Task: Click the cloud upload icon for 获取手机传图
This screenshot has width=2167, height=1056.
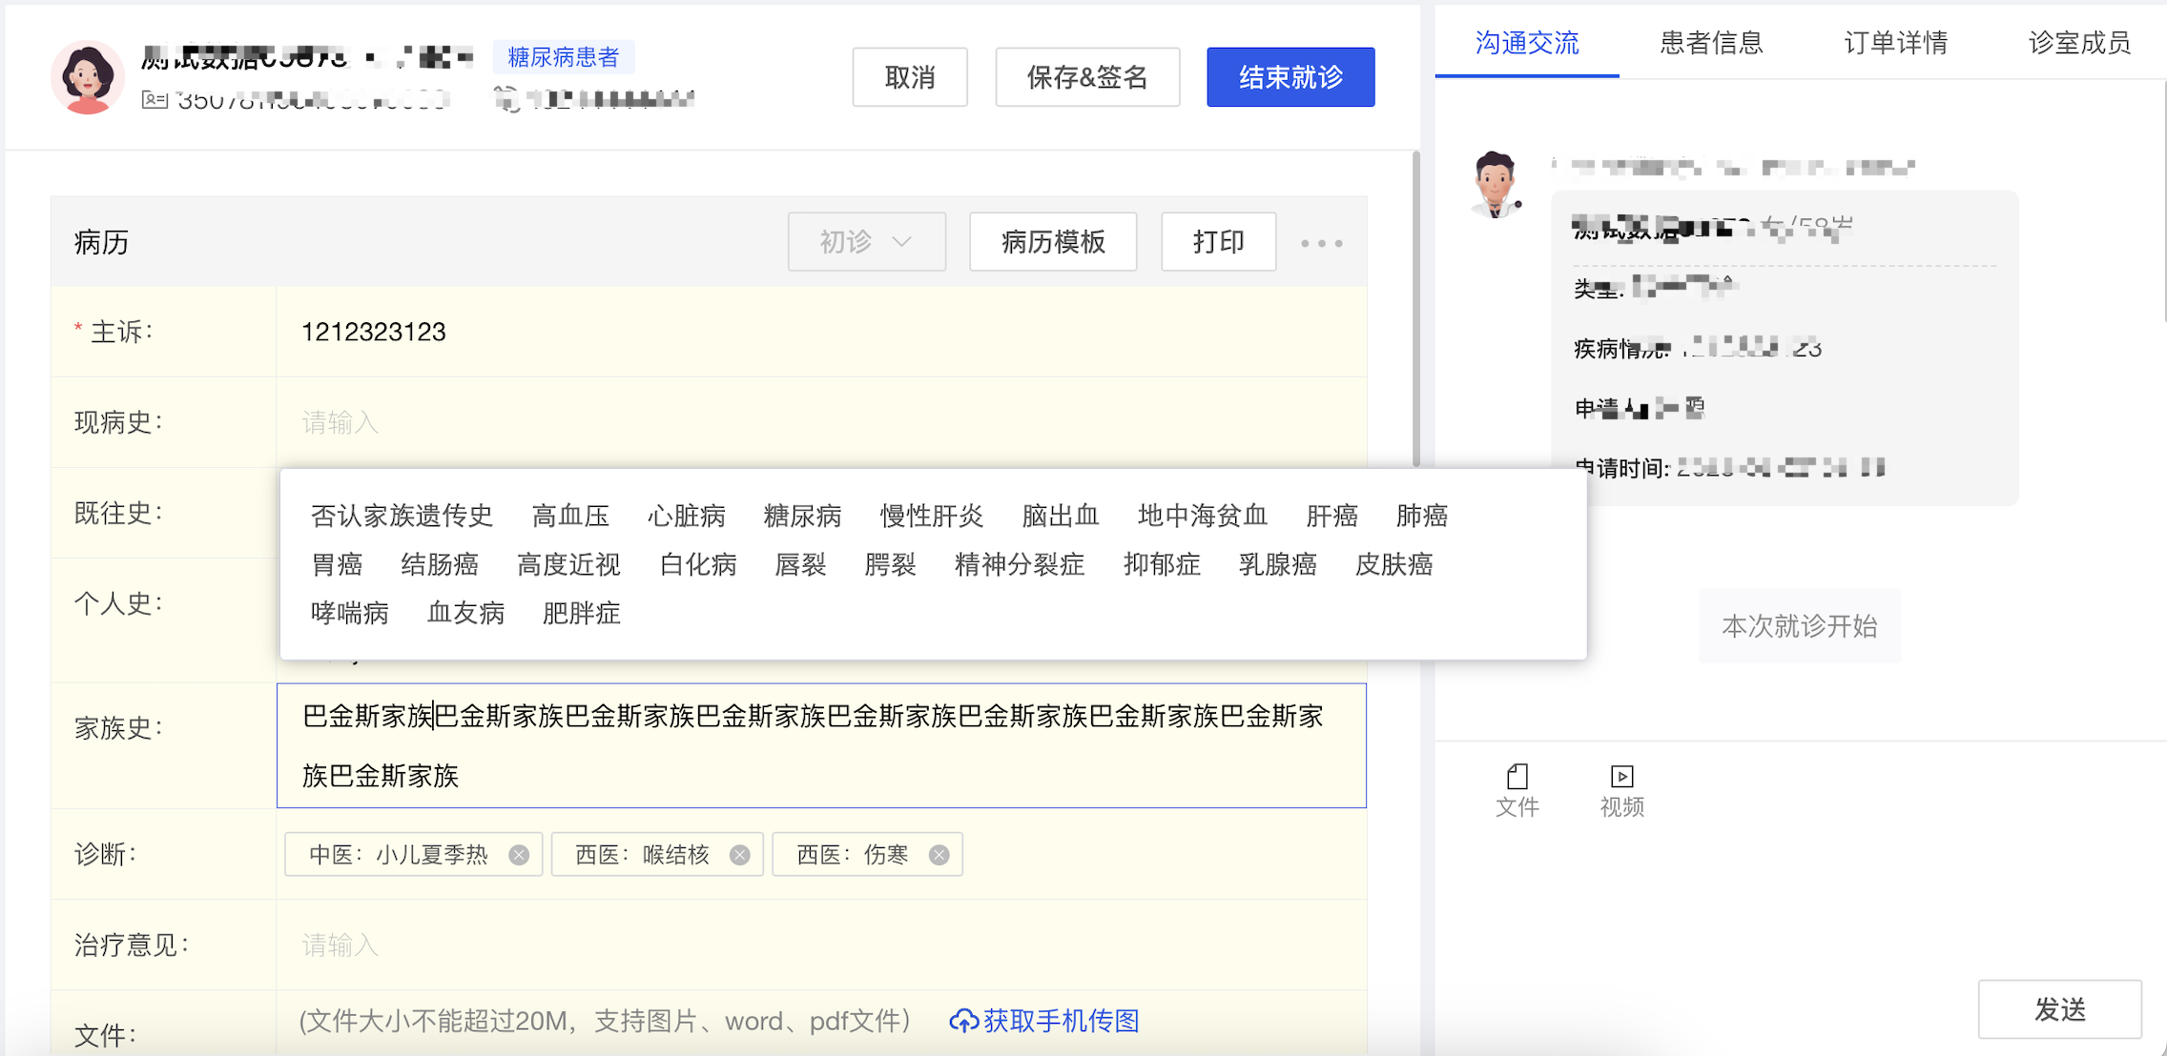Action: tap(963, 1021)
